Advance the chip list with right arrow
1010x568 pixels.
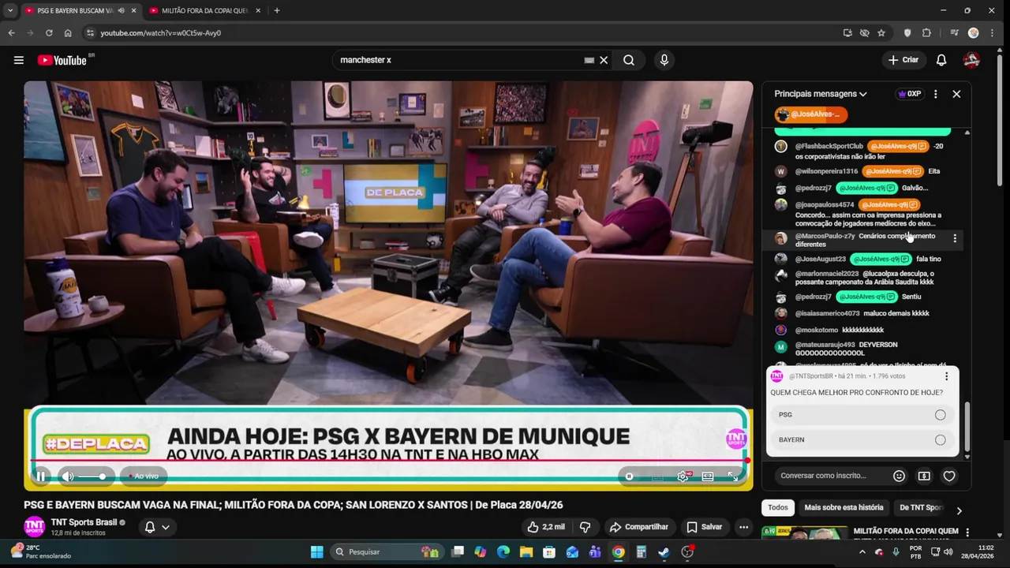(959, 510)
